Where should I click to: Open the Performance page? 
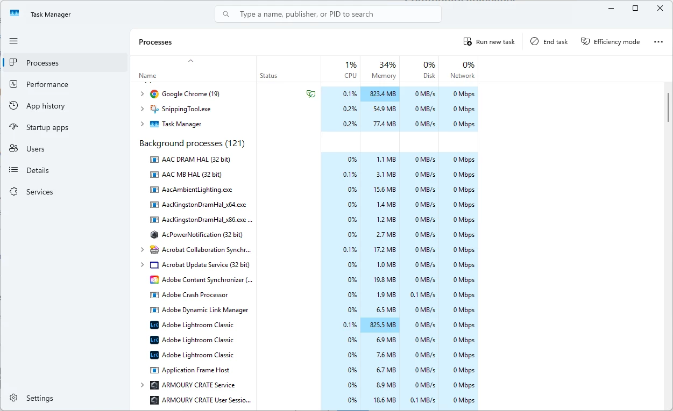[x=65, y=84]
